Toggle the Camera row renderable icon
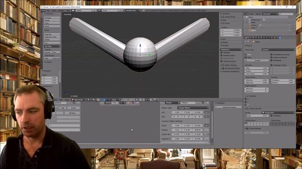 294,25
